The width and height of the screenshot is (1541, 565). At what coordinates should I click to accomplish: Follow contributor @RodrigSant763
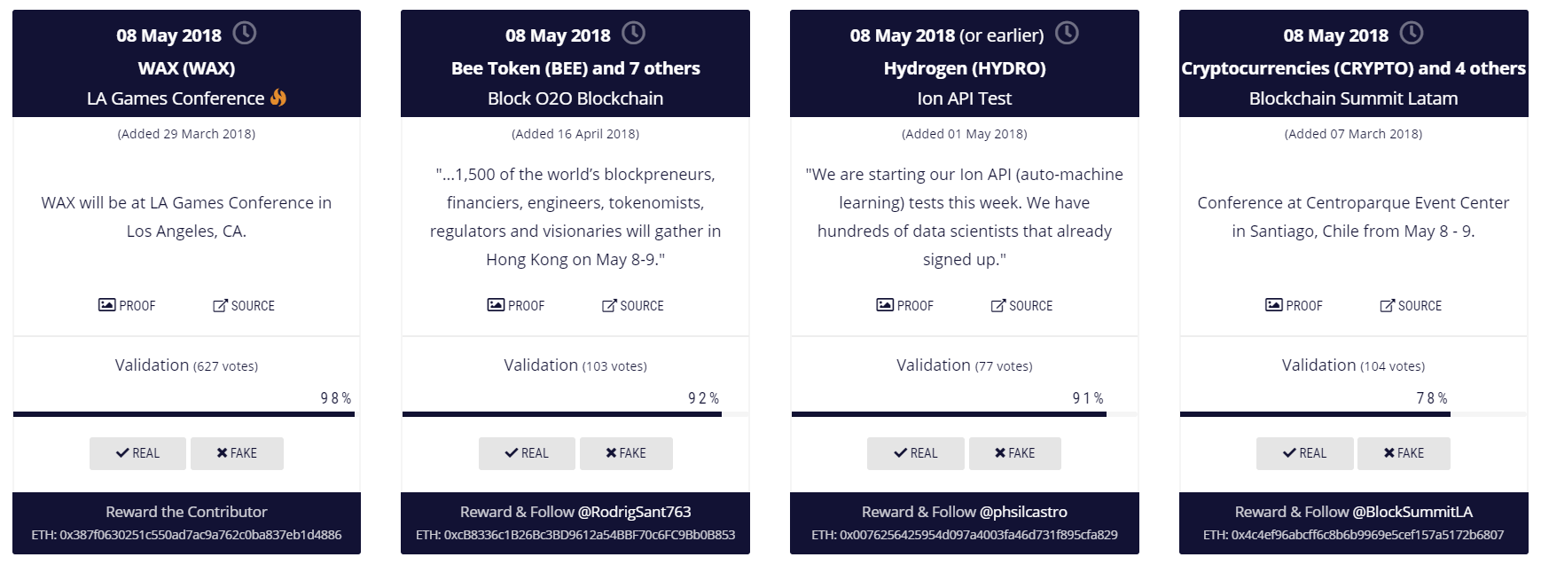pos(634,512)
